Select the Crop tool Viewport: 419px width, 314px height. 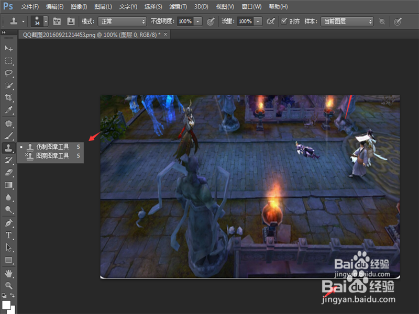point(8,97)
